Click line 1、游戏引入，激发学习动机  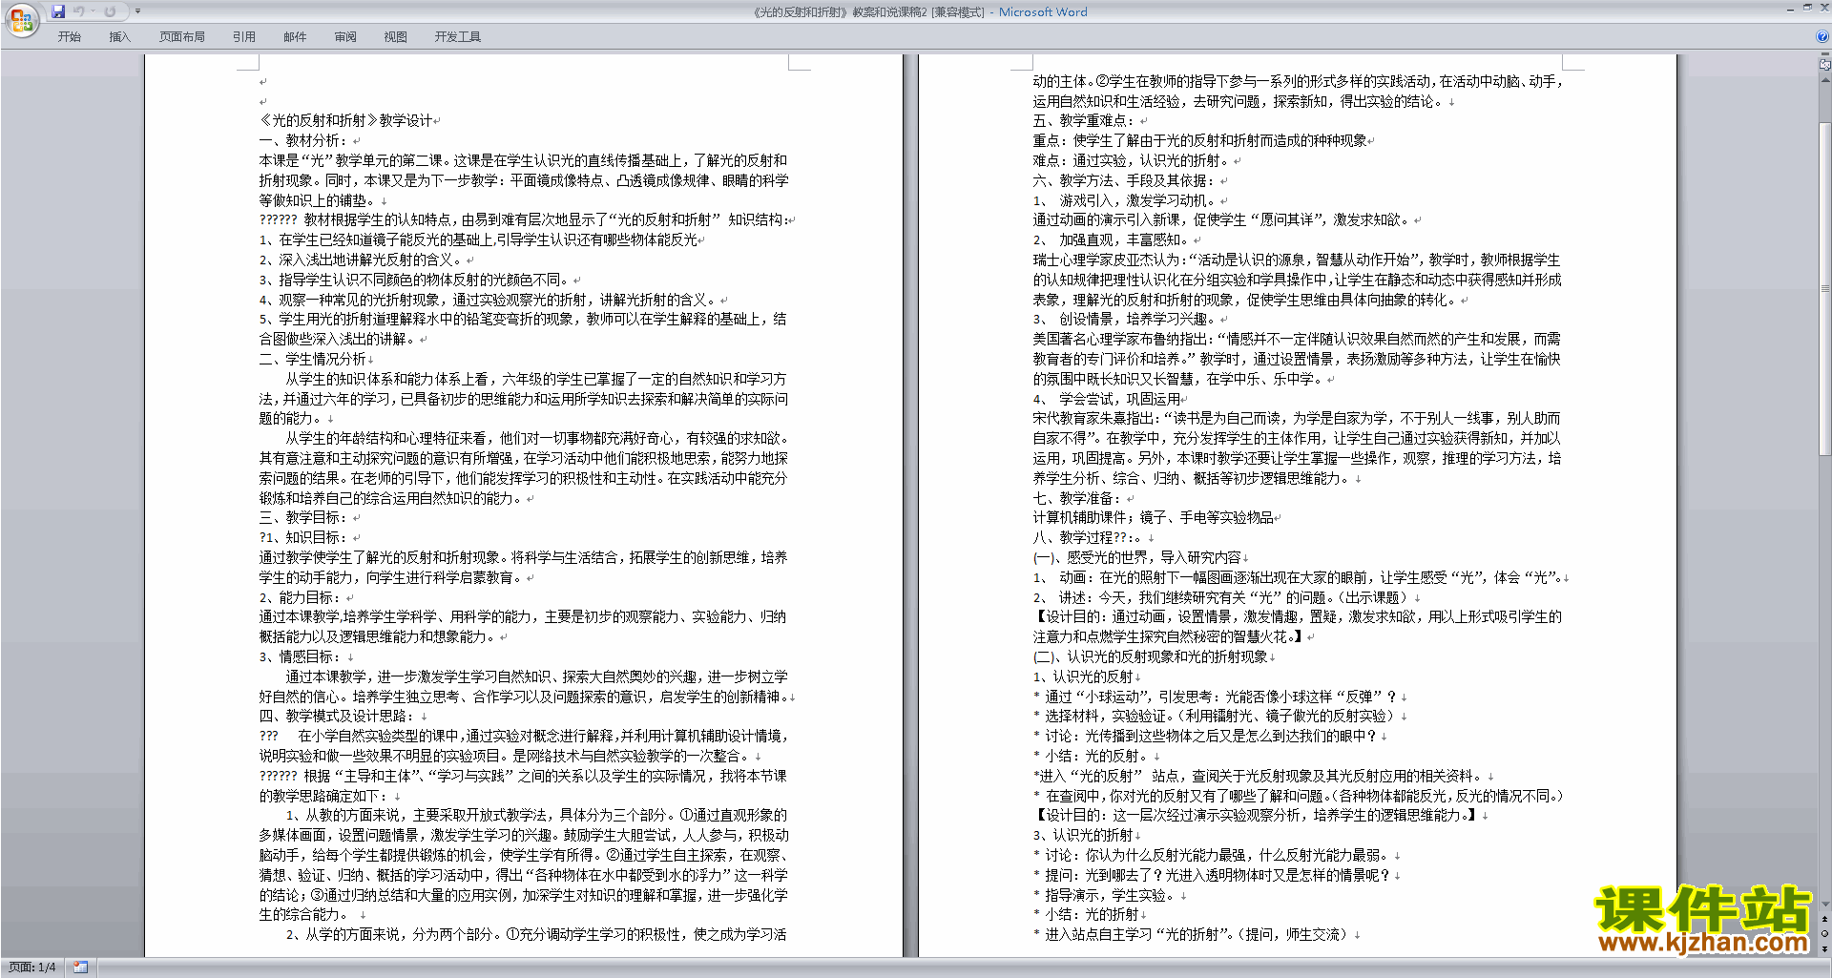click(x=1124, y=200)
